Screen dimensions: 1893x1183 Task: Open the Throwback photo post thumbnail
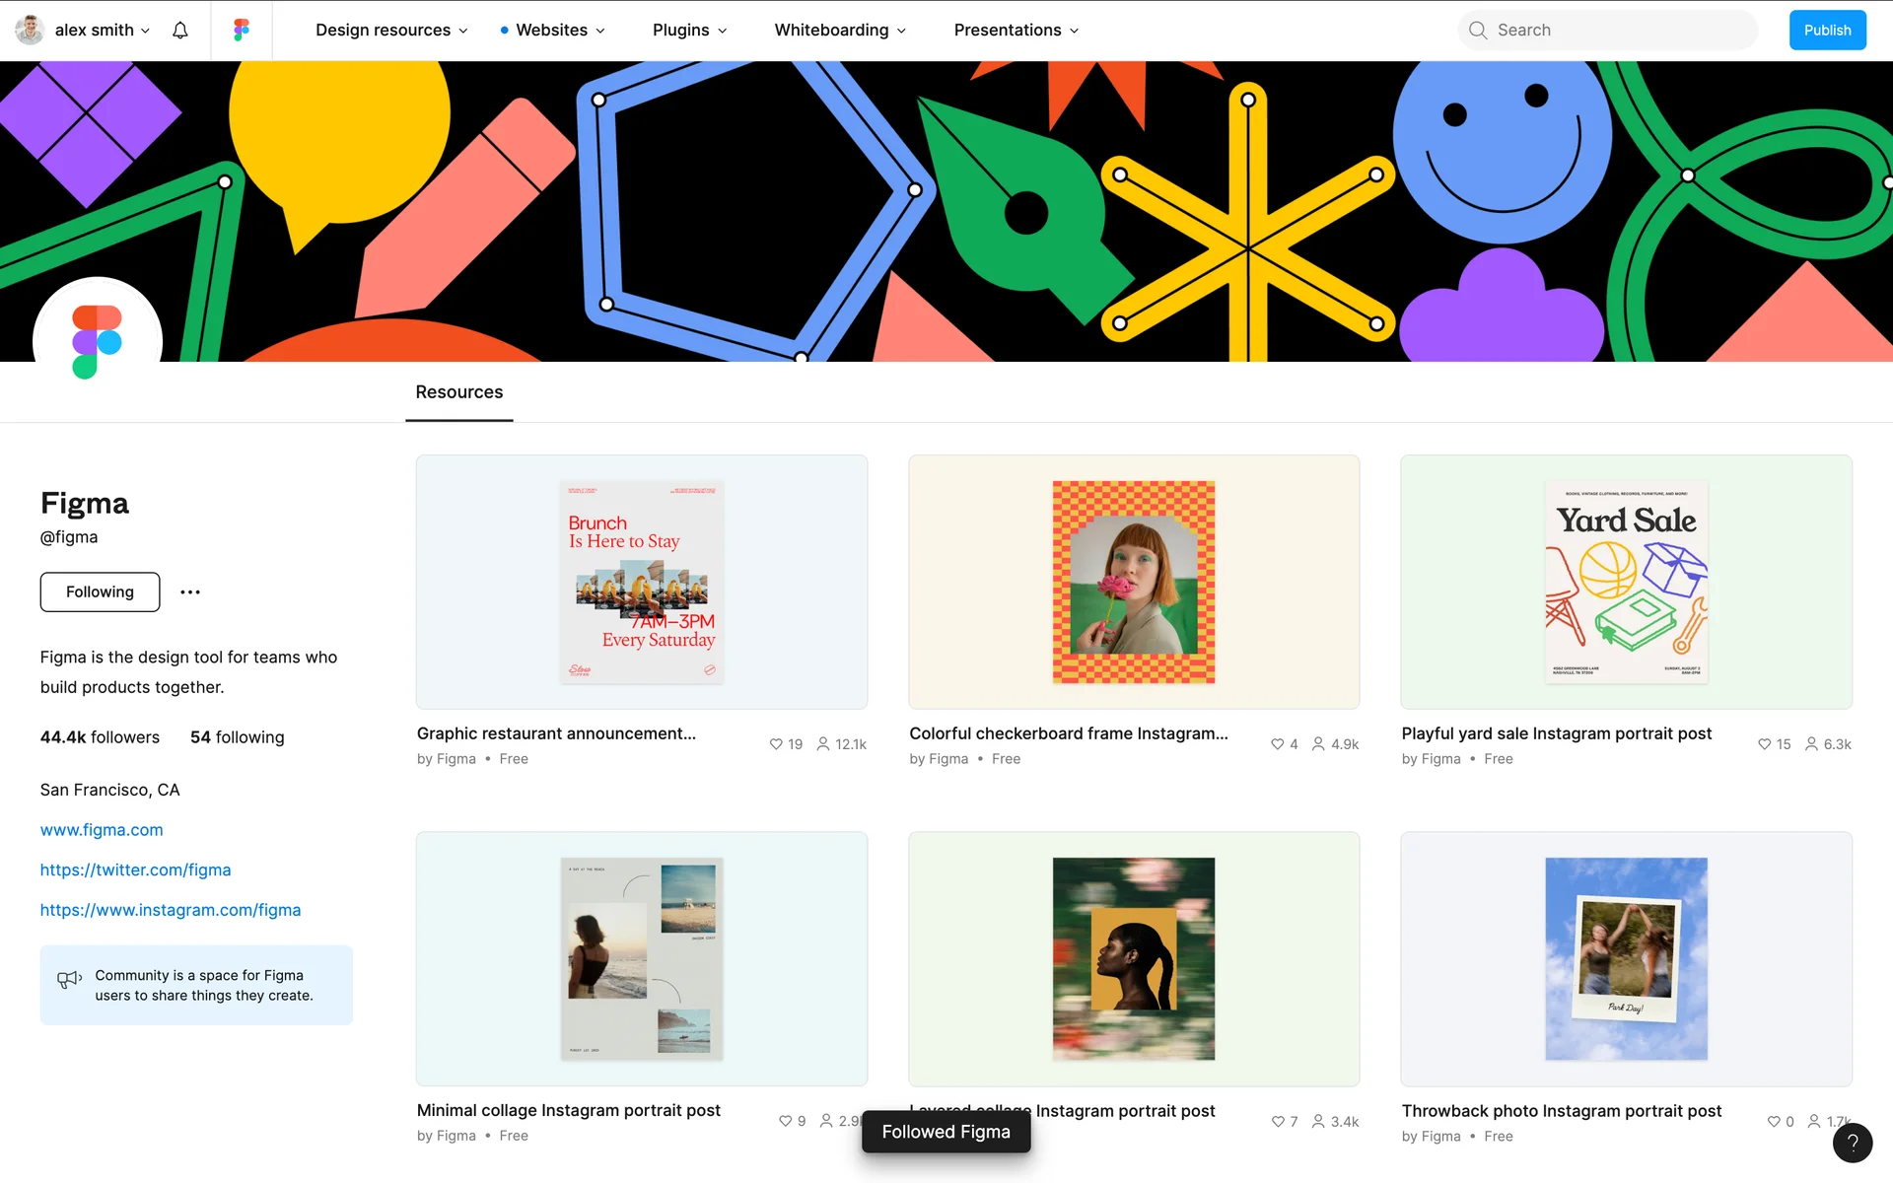(1625, 958)
